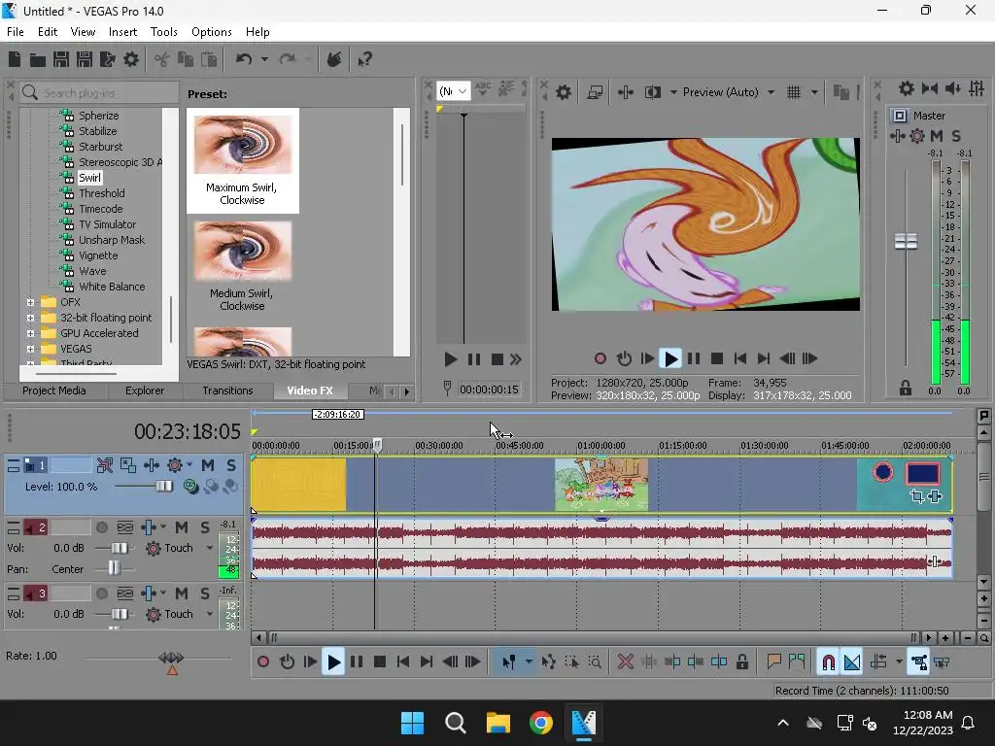Insert a marker using the flag icon
Screen dimensions: 995x746
point(773,662)
